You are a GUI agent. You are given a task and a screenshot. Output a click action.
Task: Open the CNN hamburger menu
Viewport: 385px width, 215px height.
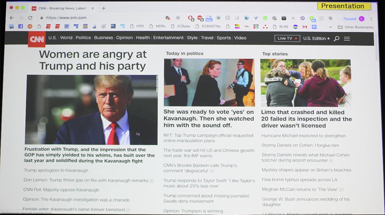(x=347, y=38)
